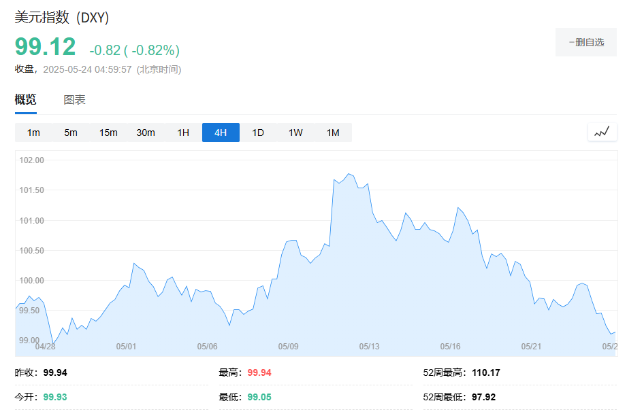The height and width of the screenshot is (418, 627).
Task: Select the 1m timeframe
Action: pyautogui.click(x=34, y=133)
